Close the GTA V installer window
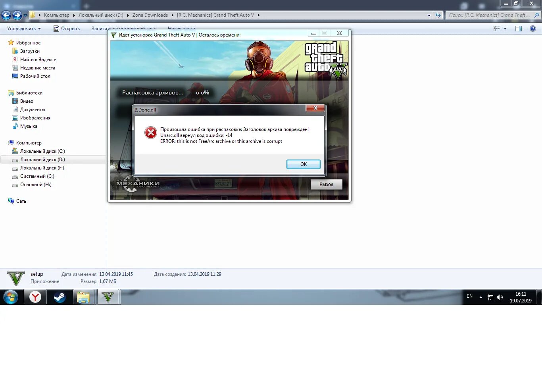Viewport: 542px width, 381px height. point(339,33)
